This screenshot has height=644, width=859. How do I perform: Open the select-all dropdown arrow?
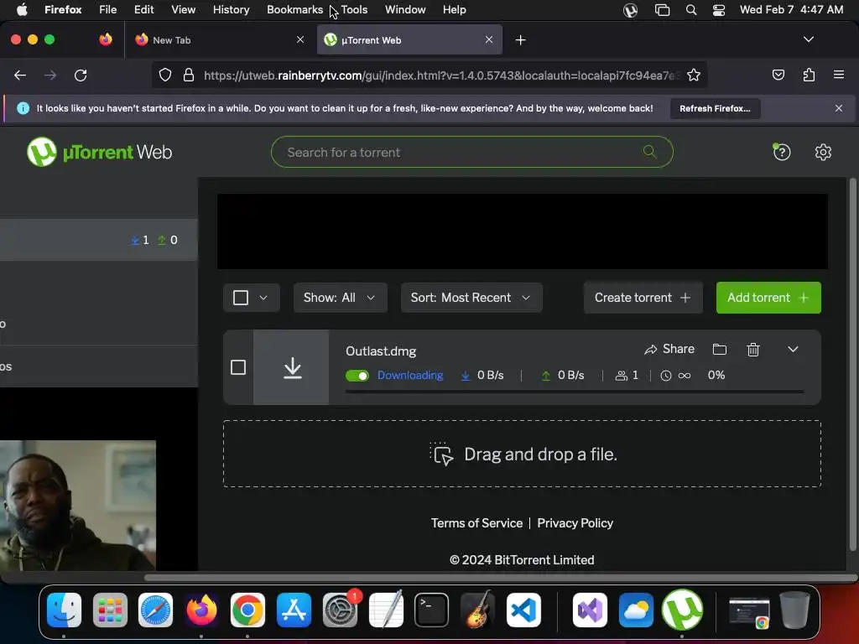[x=263, y=298]
